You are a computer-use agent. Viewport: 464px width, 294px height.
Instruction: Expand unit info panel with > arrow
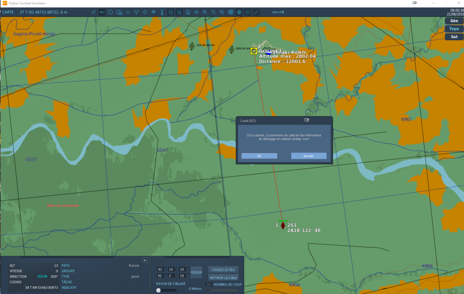pyautogui.click(x=145, y=260)
